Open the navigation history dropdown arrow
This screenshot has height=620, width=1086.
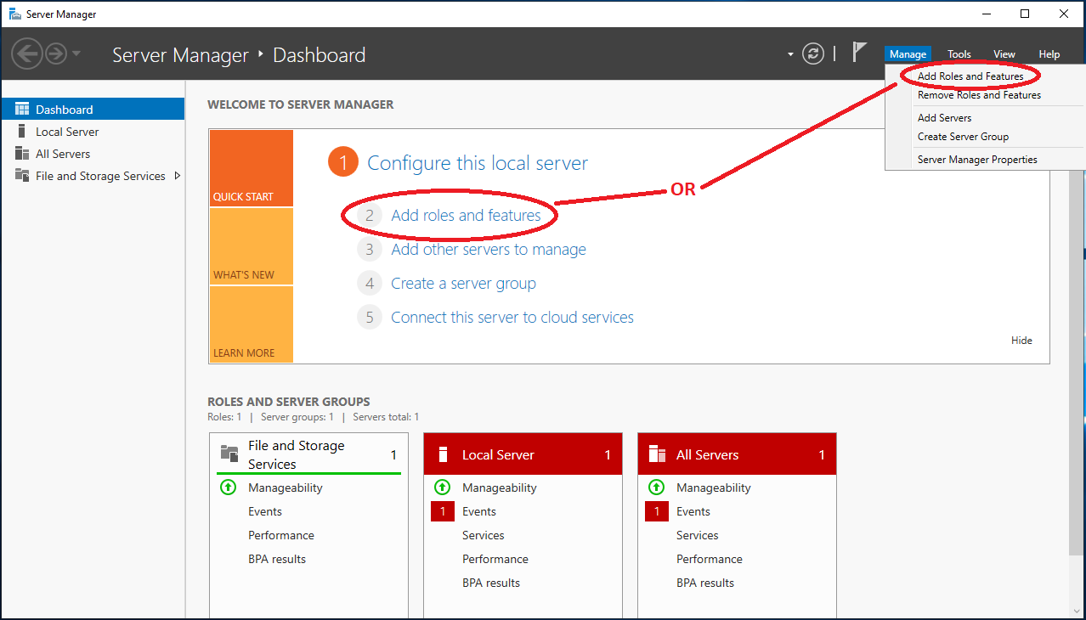(76, 54)
